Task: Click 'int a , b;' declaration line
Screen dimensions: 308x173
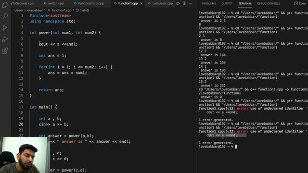Action: click(x=50, y=119)
